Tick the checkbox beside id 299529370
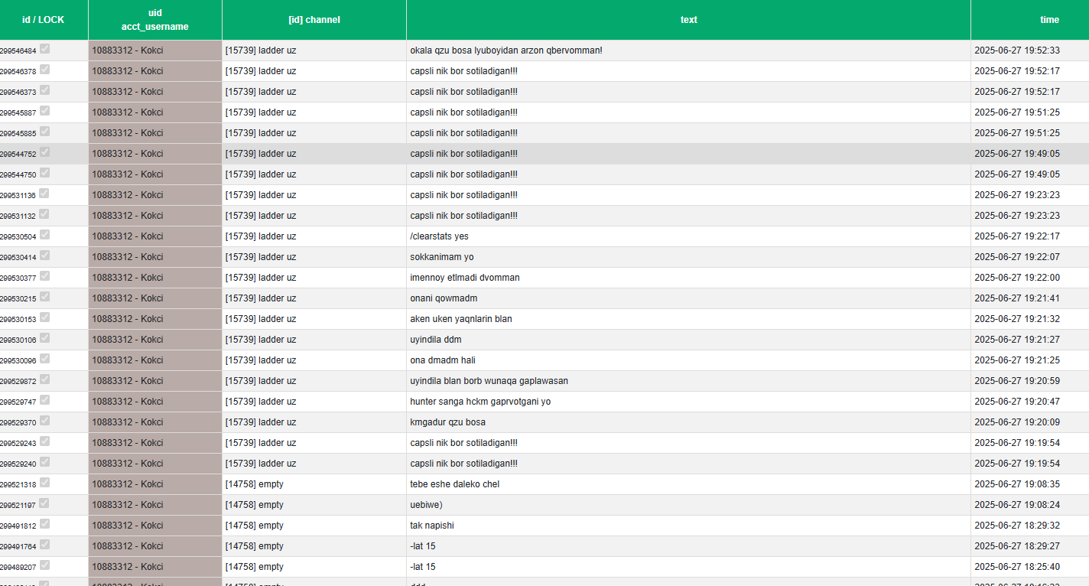This screenshot has width=1089, height=586. click(45, 421)
